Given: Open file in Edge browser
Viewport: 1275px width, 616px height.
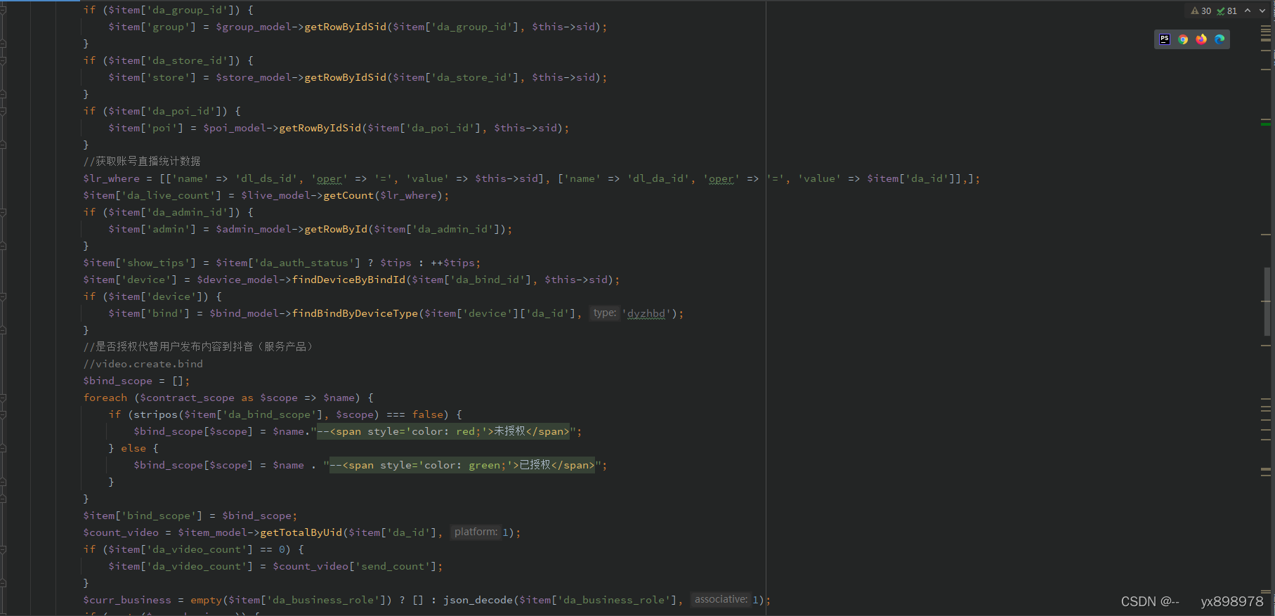Looking at the screenshot, I should click(x=1220, y=39).
